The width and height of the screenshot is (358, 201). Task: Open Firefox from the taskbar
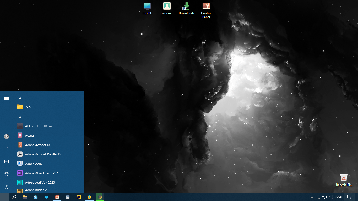(89, 197)
